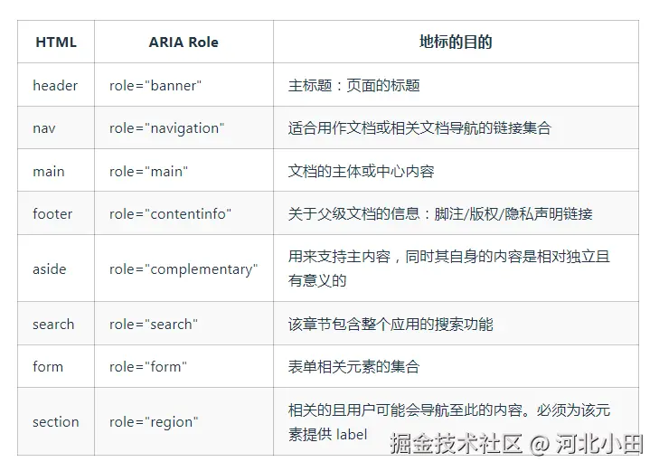Click the role="banner" cell
659x471 pixels.
[x=155, y=86]
